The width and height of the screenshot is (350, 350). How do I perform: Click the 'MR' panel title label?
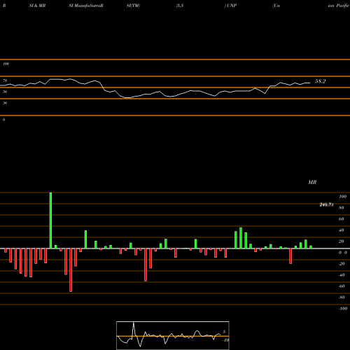click(312, 182)
